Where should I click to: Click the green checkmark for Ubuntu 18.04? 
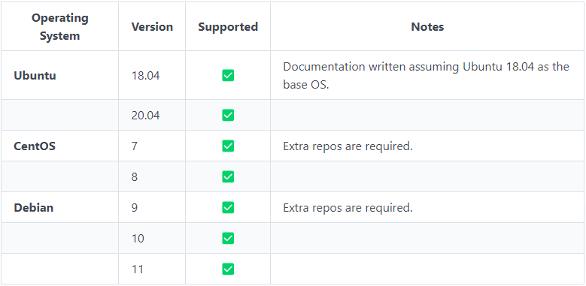228,75
